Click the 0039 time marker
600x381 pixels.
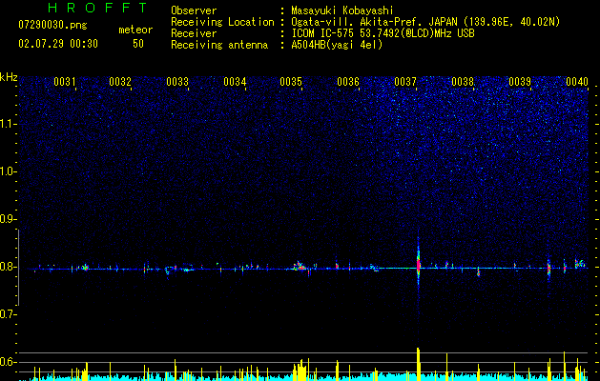click(520, 82)
